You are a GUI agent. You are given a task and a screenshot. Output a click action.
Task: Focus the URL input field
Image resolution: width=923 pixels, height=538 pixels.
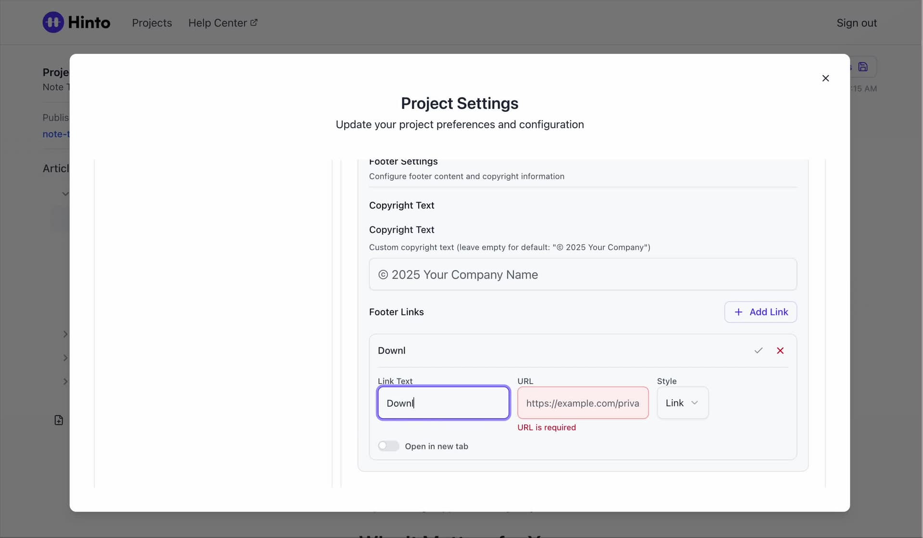pos(583,403)
